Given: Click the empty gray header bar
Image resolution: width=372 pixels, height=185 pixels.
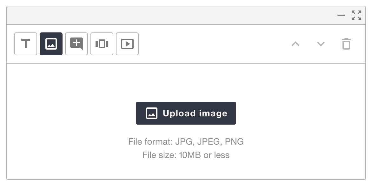Looking at the screenshot, I should point(159,15).
